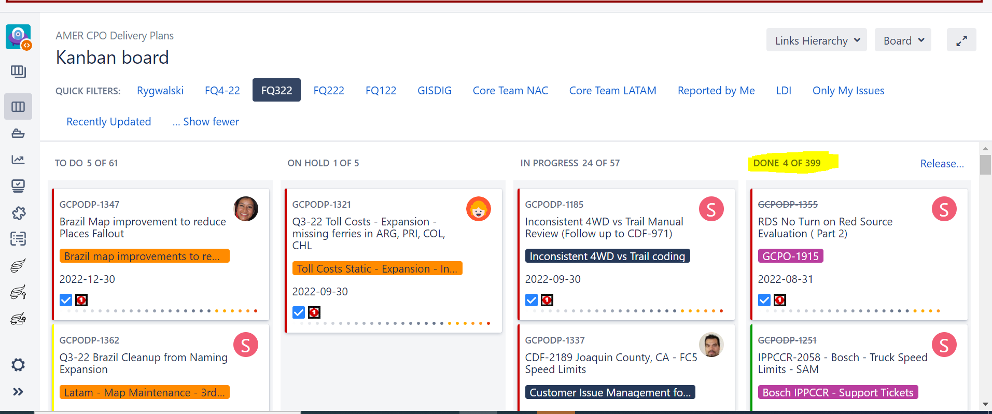Image resolution: width=992 pixels, height=414 pixels.
Task: Open issue key GCPODP-1185
Action: pos(554,205)
